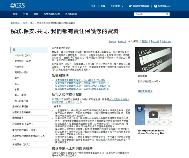Select 個人 in the sidebar
Image resolution: width=189 pixels, height=158 pixels.
tap(29, 50)
